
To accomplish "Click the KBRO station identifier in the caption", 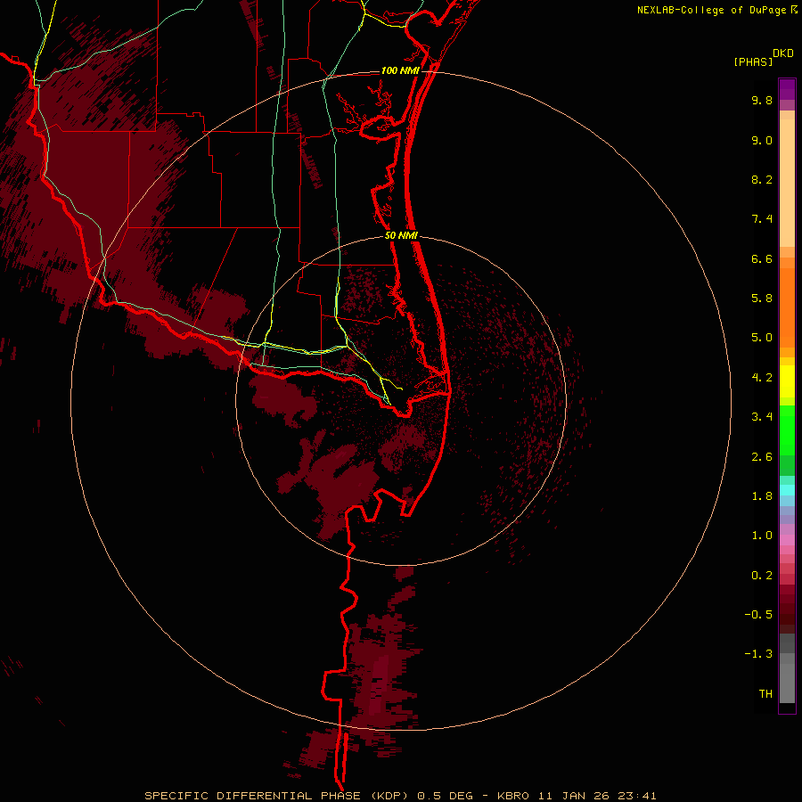I will pos(515,796).
